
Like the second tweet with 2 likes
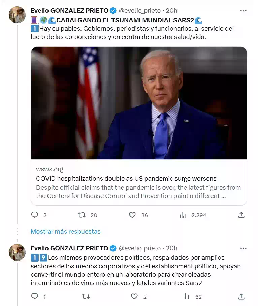134,296
